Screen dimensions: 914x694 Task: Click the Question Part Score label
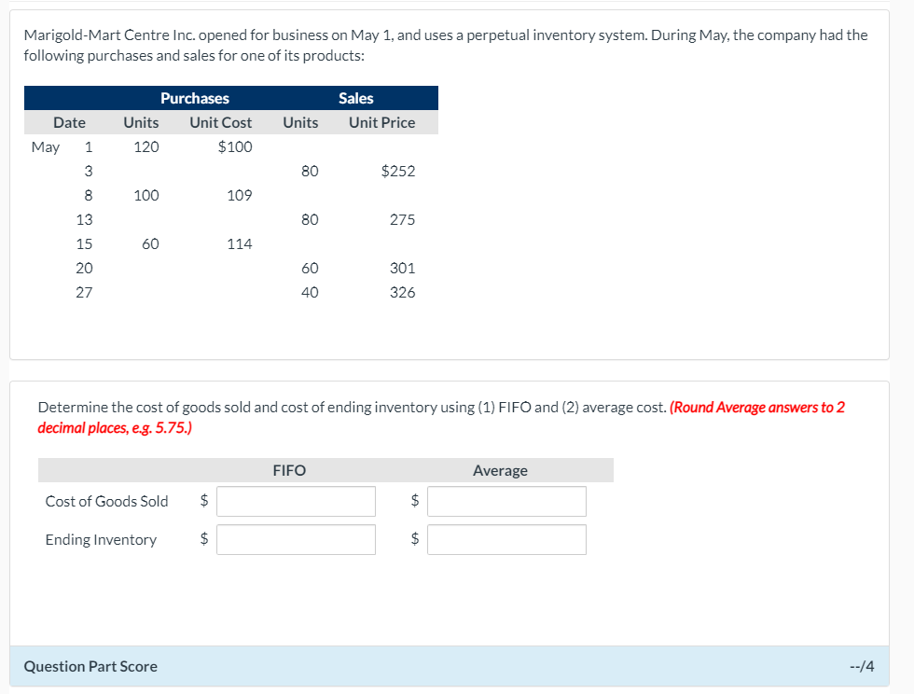click(90, 667)
